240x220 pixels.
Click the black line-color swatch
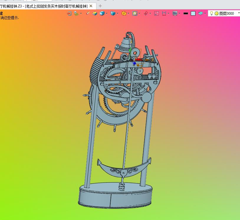186,14
